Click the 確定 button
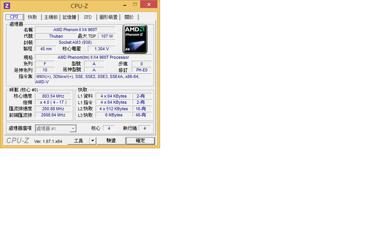Image resolution: width=387 pixels, height=242 pixels. (141, 141)
